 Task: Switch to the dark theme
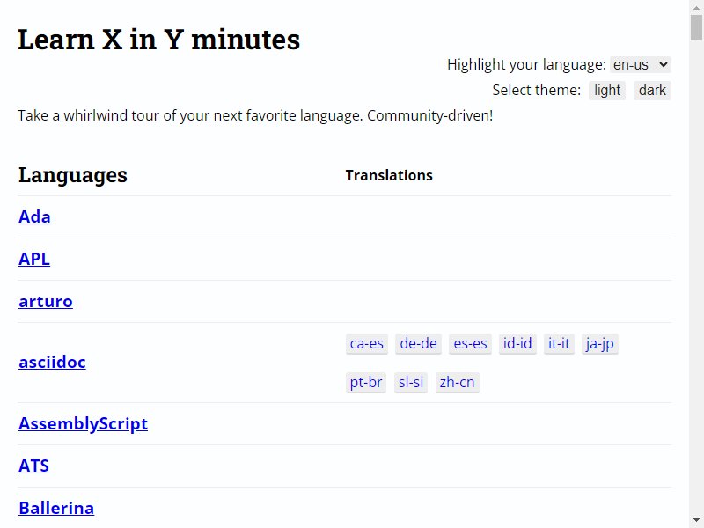tap(652, 91)
